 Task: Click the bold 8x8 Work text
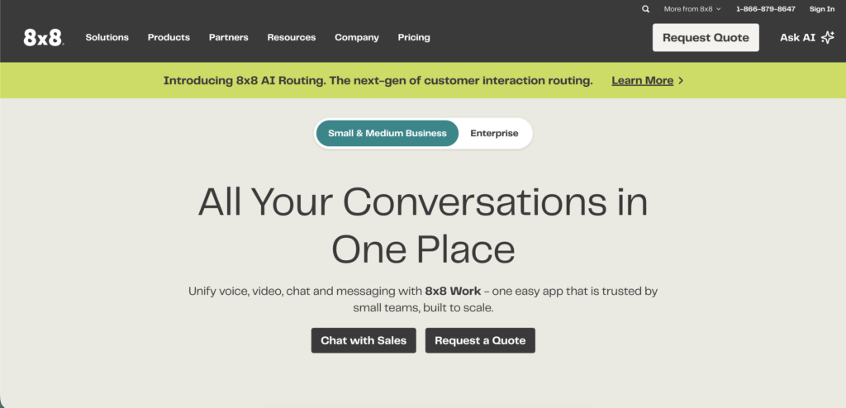453,291
